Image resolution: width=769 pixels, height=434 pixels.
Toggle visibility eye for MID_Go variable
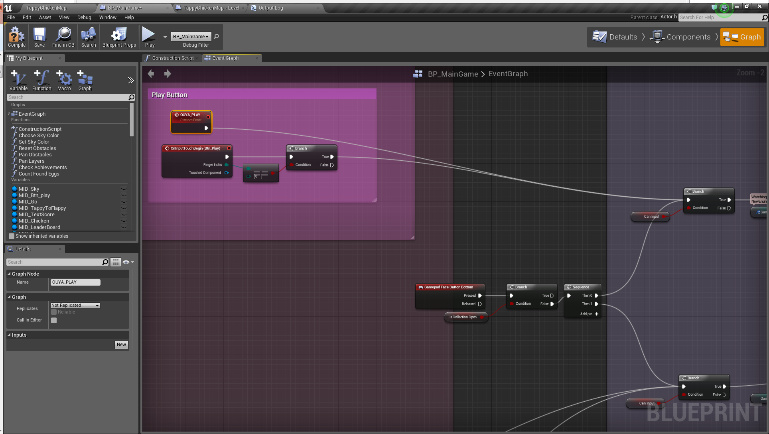coord(124,202)
